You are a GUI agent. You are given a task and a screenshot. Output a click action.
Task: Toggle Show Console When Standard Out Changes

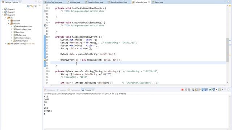(x=203, y=90)
